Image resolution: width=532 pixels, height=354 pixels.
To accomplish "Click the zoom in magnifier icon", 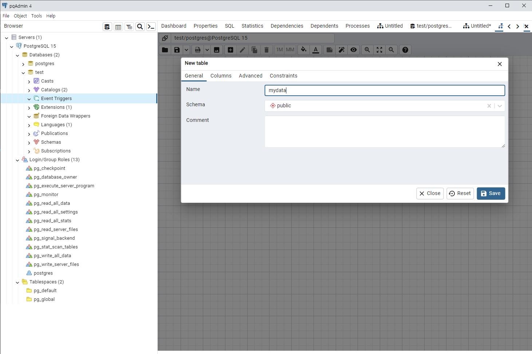I will [x=367, y=50].
